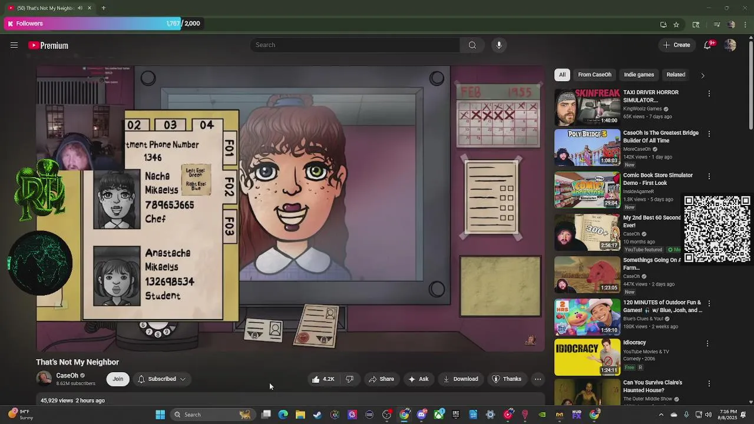
Task: Open options for Greatest Bridge Builder video
Action: 709,134
